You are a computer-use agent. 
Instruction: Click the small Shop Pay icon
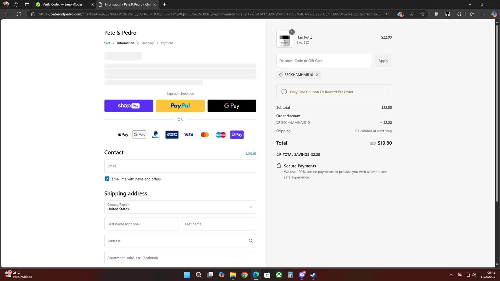[x=237, y=135]
